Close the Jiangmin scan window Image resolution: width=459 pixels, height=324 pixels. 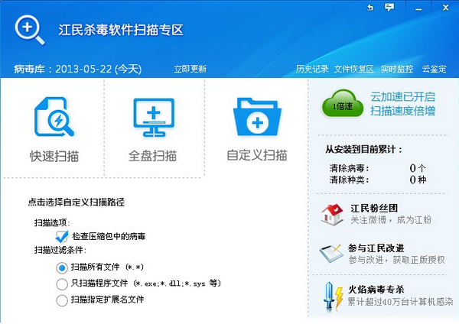[x=445, y=8]
